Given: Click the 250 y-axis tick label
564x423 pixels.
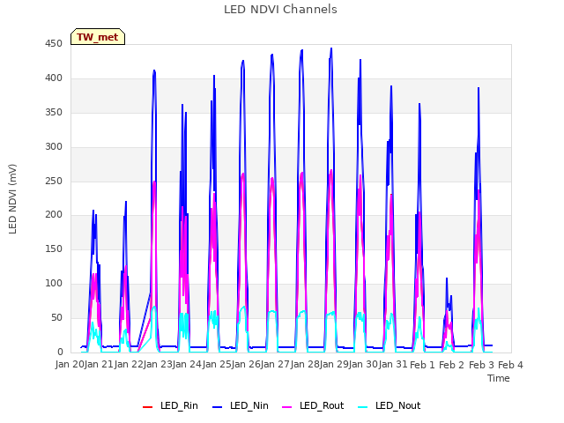Looking at the screenshot, I should point(54,182).
